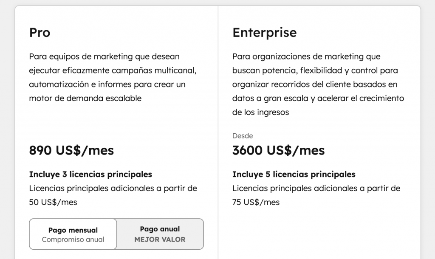The height and width of the screenshot is (259, 435).
Task: Click the Desde label above Enterprise price
Action: pos(242,136)
